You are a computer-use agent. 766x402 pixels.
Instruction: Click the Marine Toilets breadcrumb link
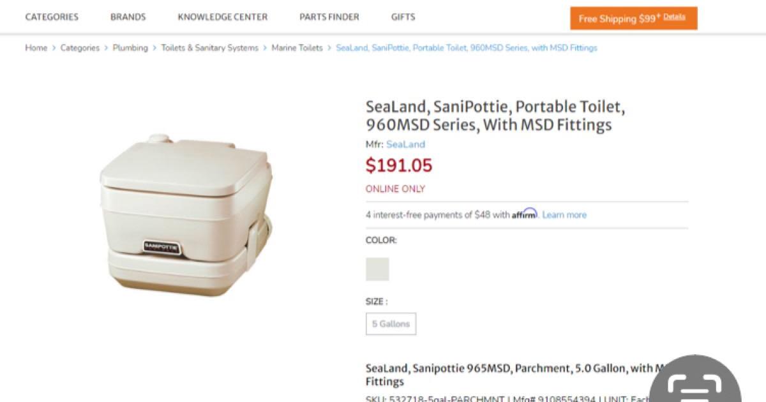[x=297, y=48]
